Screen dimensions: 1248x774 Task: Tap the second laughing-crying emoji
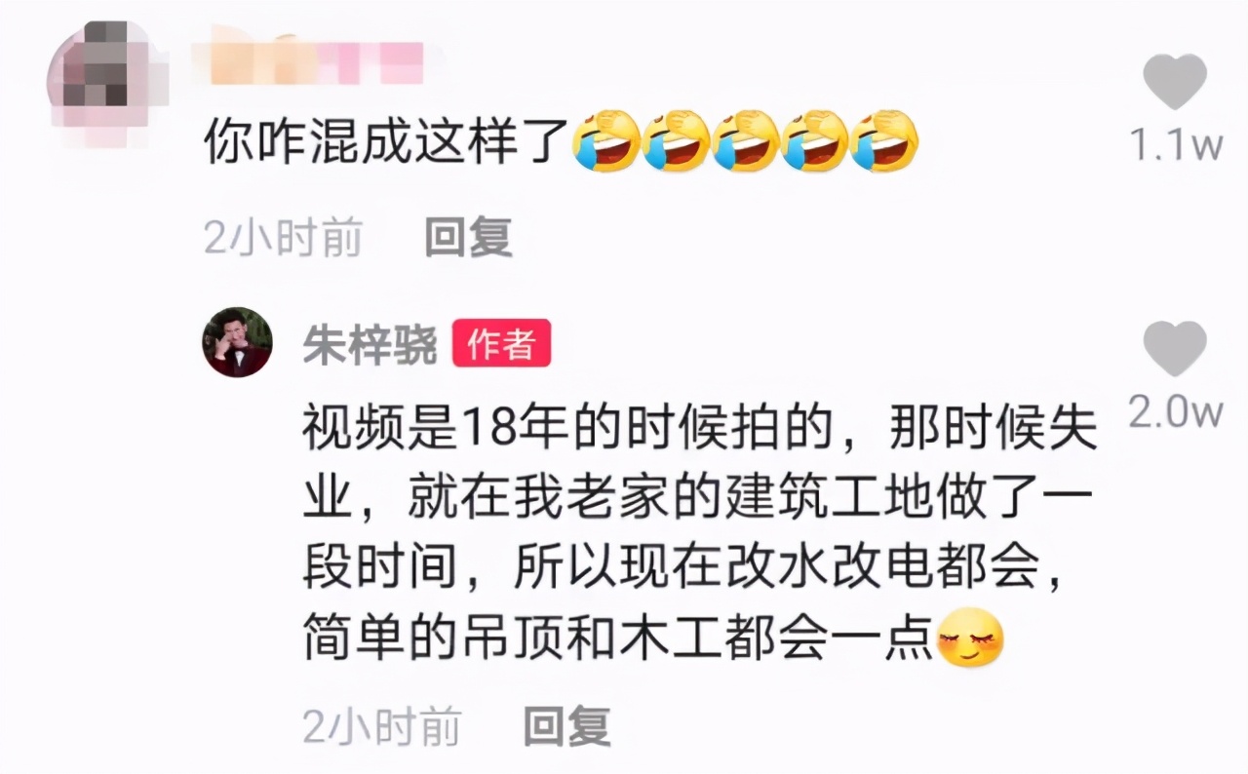coord(676,142)
